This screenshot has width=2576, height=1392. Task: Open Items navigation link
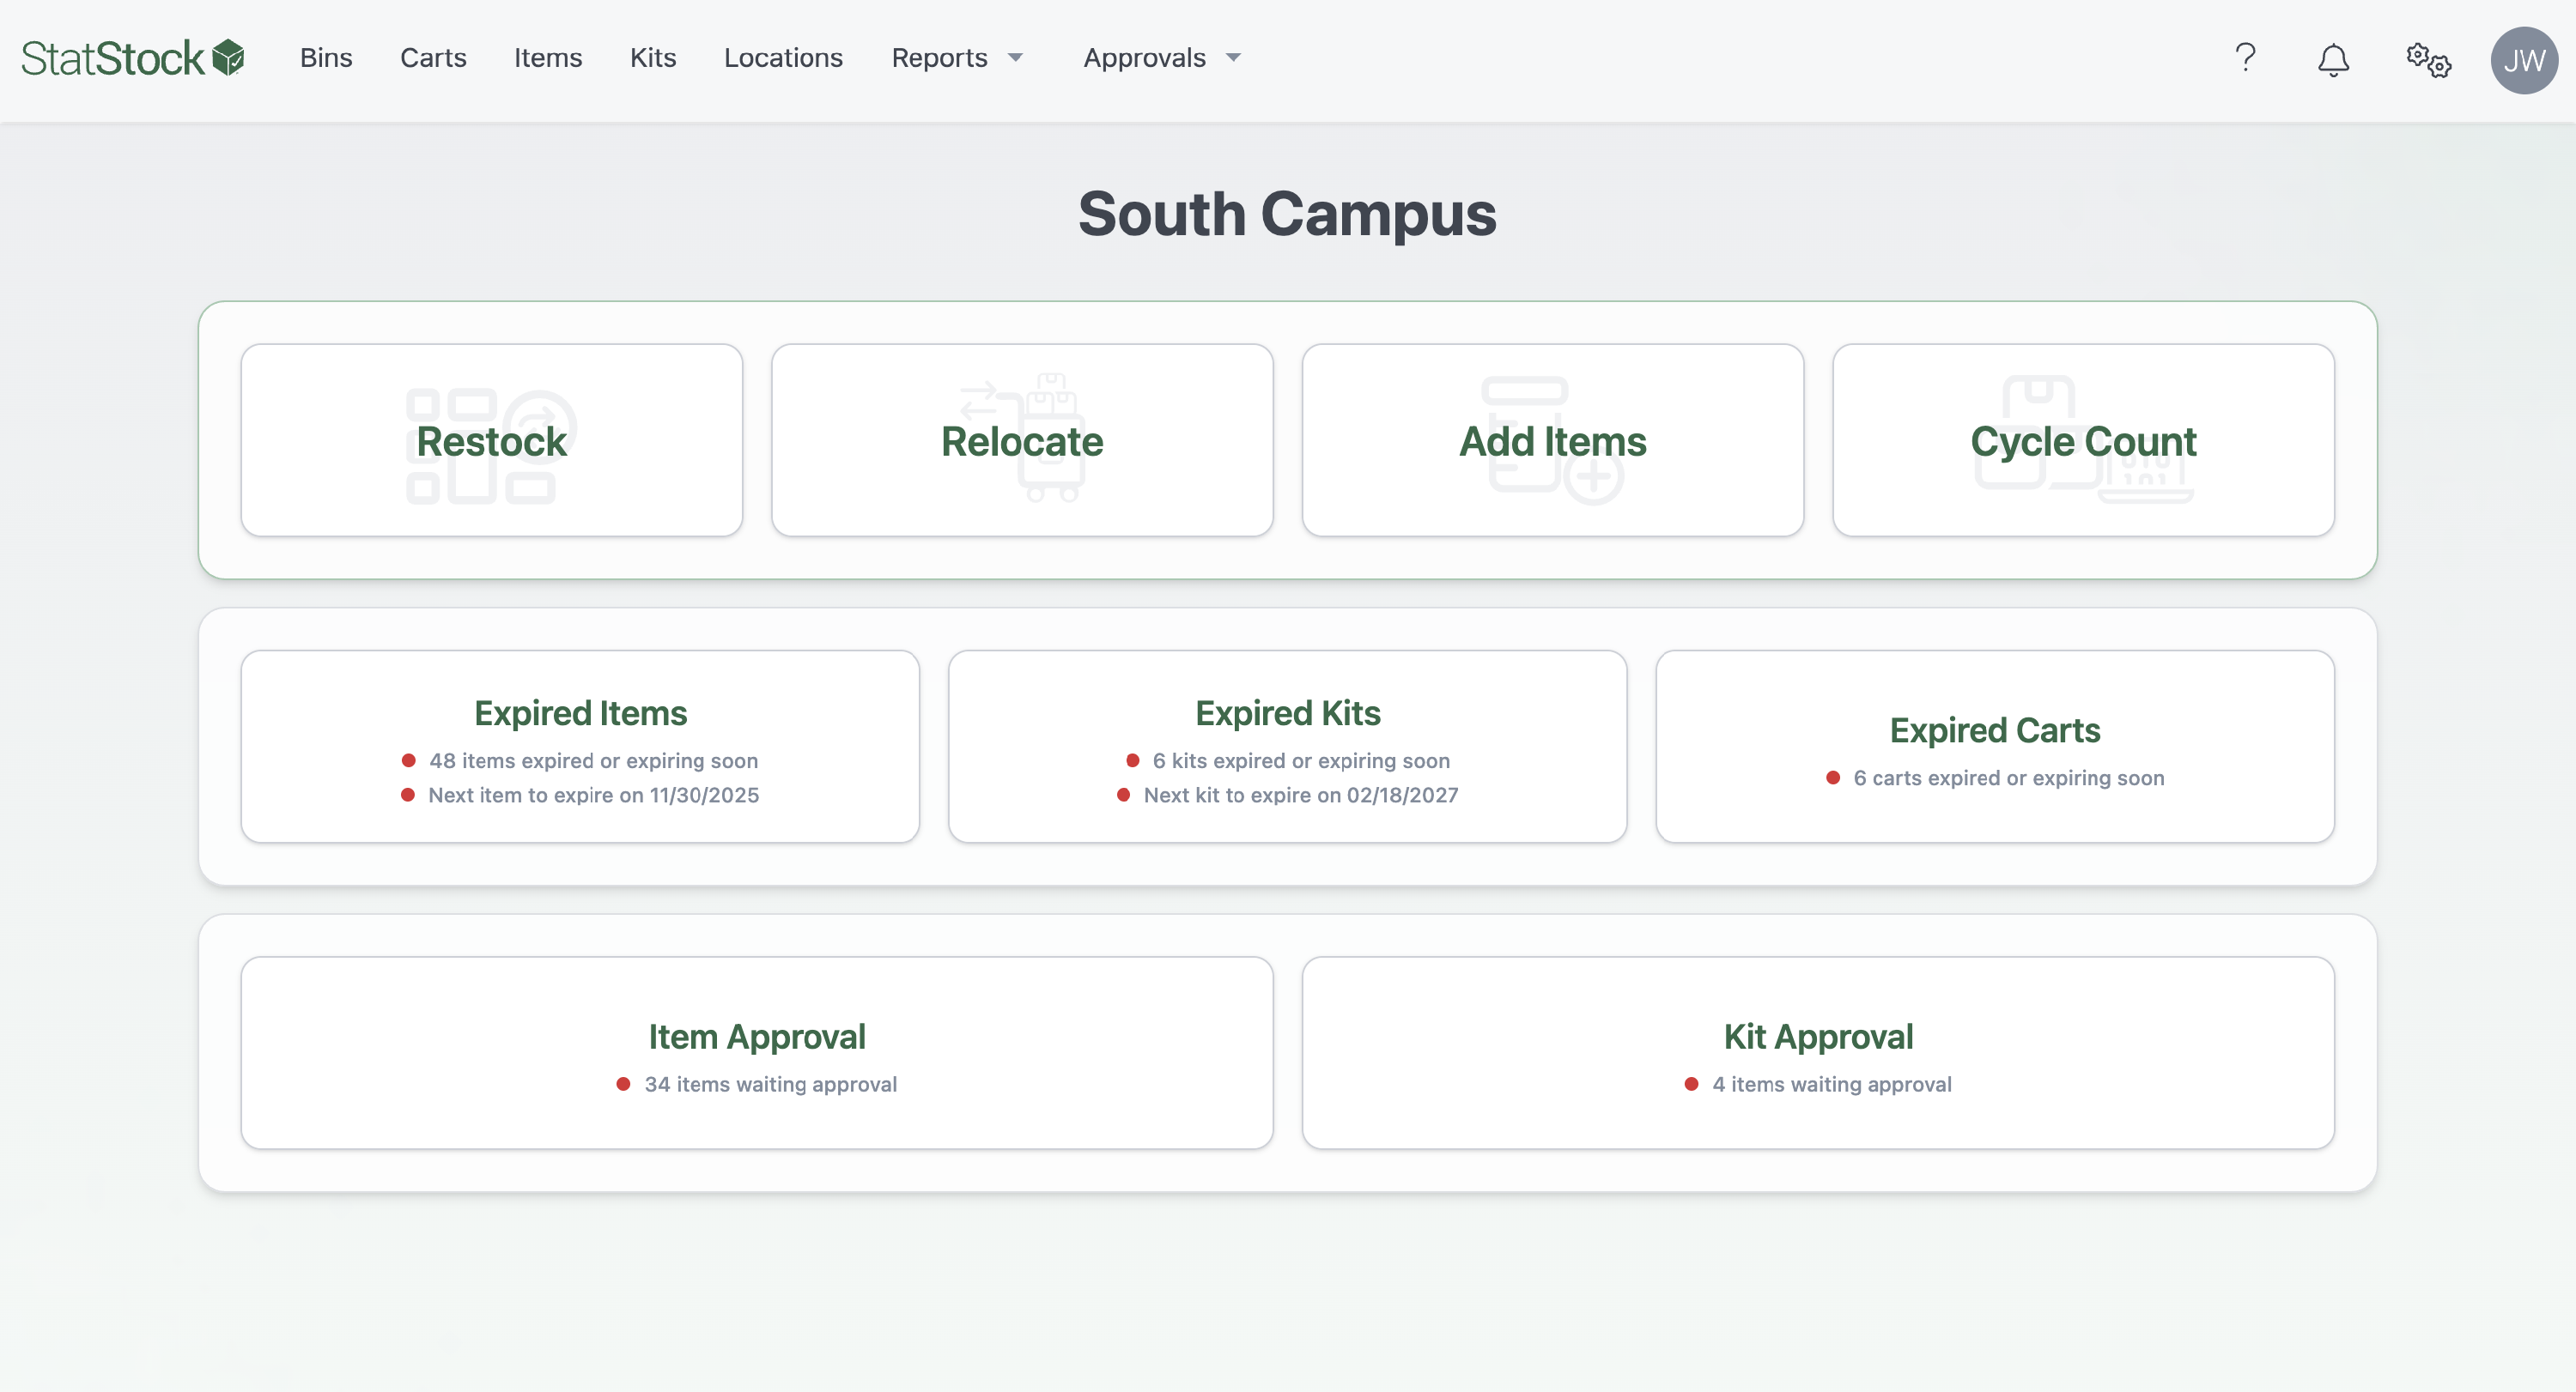pyautogui.click(x=547, y=58)
